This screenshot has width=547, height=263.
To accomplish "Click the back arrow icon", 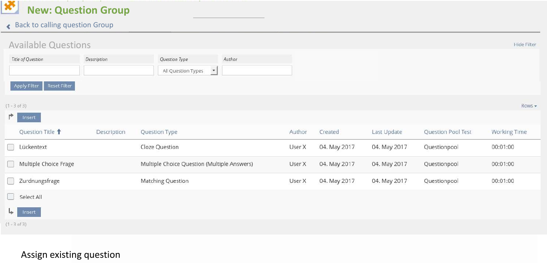I will 8,26.
